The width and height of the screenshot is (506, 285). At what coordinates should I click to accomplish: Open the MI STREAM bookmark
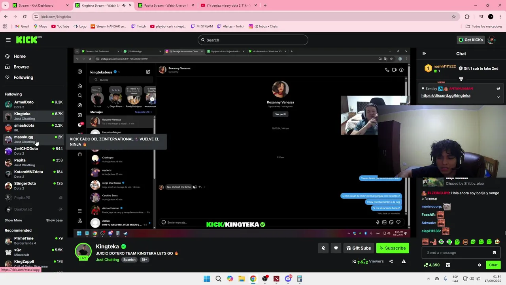point(202,27)
